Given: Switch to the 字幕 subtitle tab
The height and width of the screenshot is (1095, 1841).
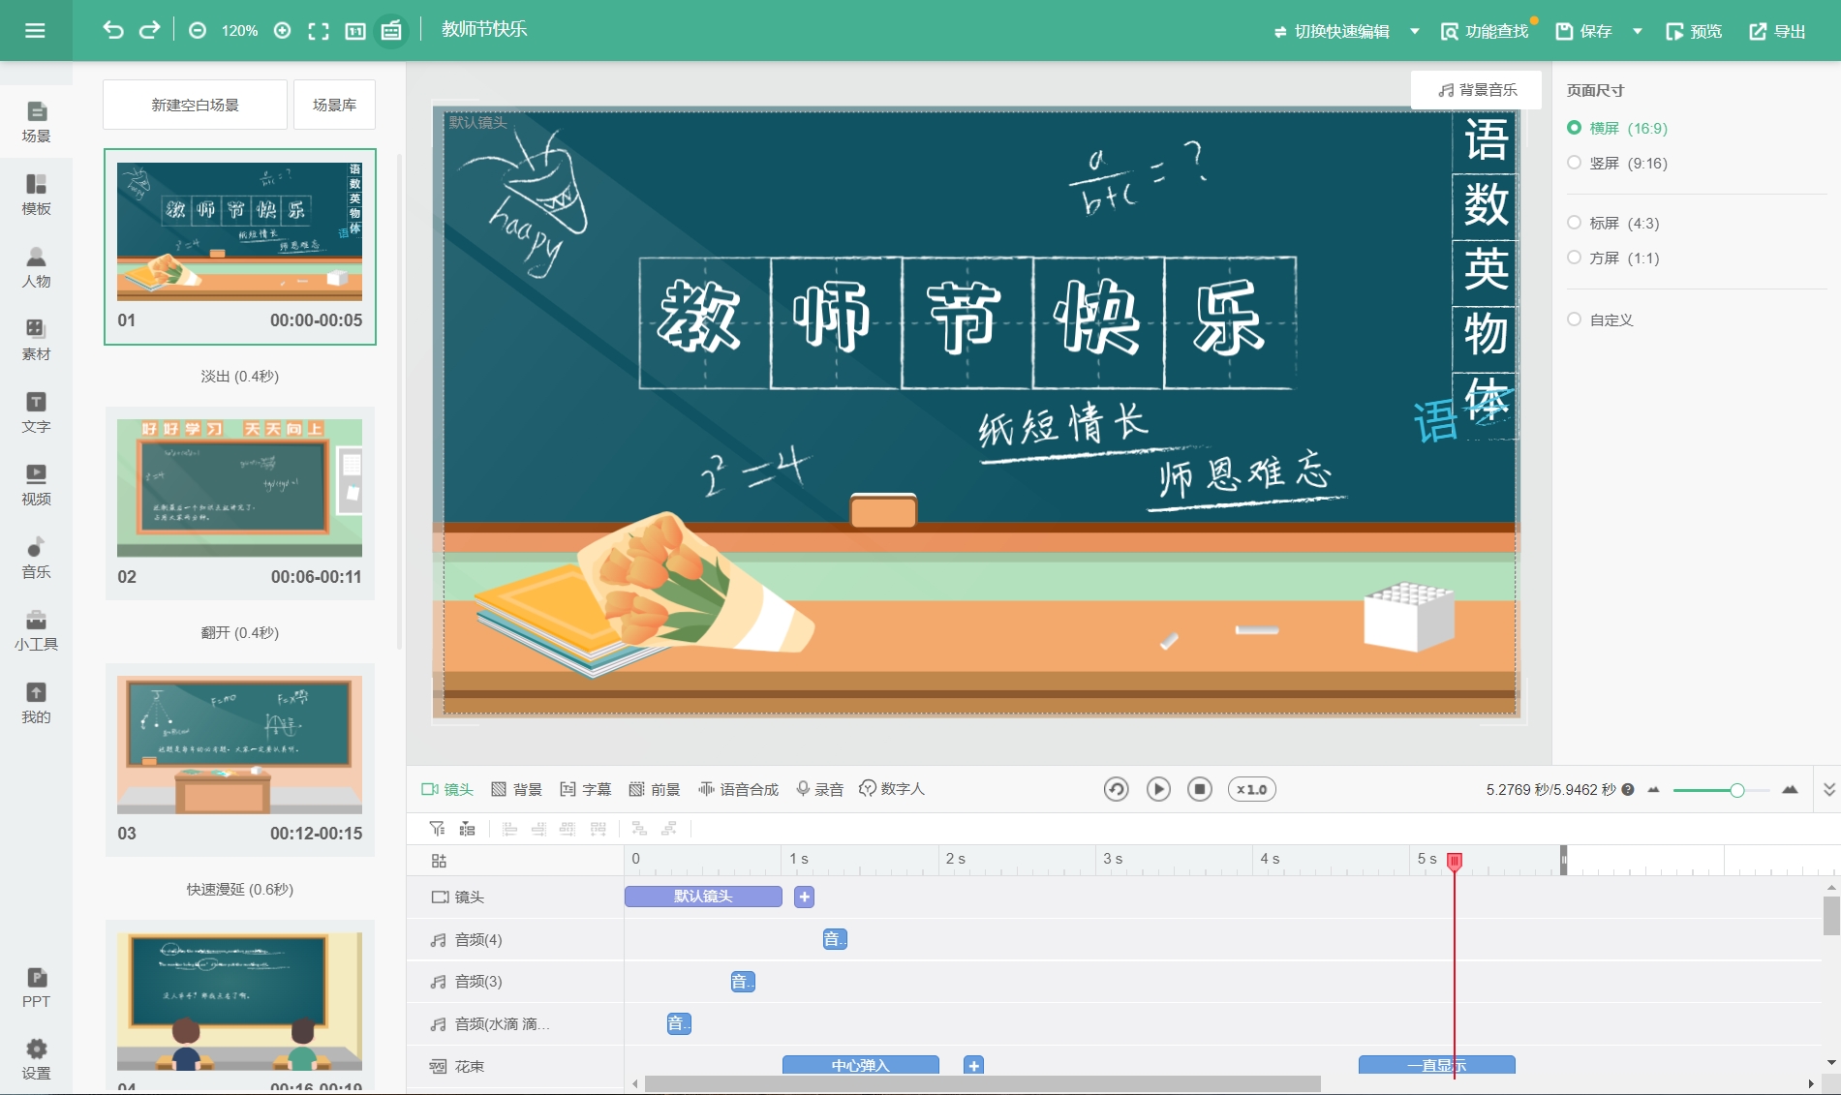Looking at the screenshot, I should coord(586,789).
